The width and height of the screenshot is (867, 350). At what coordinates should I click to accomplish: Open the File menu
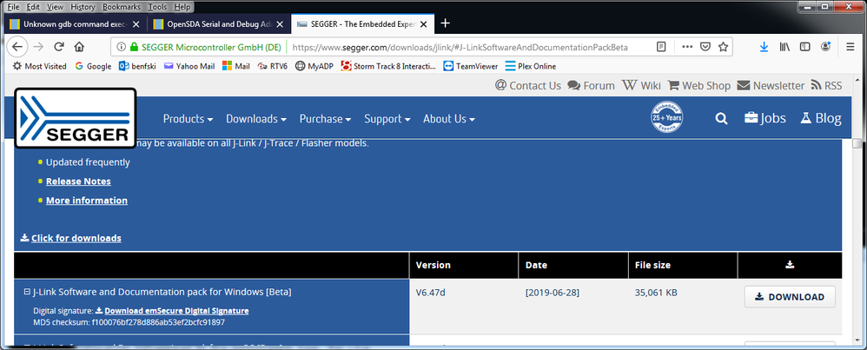pyautogui.click(x=13, y=7)
